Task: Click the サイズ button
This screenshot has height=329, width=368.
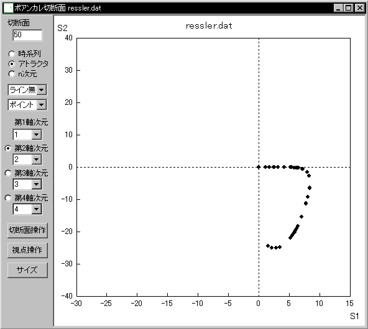Action: tap(27, 270)
